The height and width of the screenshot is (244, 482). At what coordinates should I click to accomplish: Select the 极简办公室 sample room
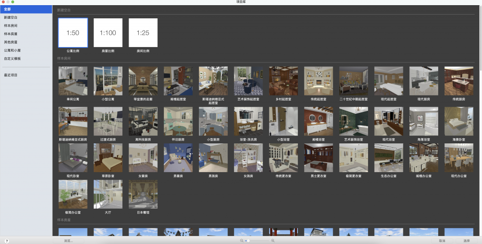pos(73,194)
